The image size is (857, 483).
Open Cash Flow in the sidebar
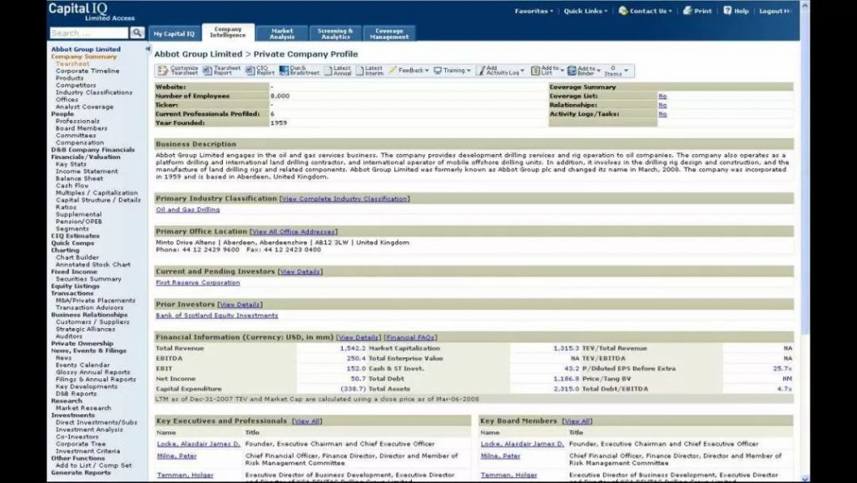pos(72,186)
